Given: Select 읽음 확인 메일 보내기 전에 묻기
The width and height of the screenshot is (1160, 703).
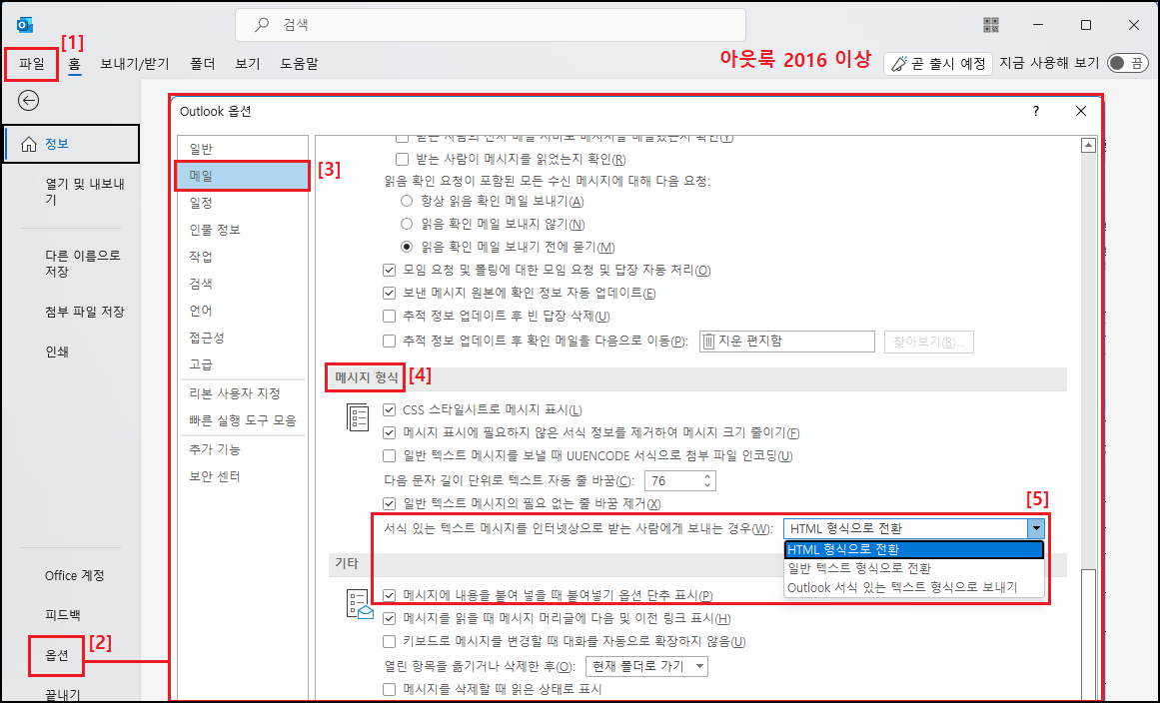Looking at the screenshot, I should click(406, 247).
